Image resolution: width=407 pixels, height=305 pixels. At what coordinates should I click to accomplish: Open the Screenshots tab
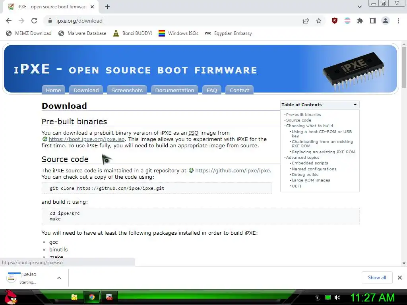point(127,90)
